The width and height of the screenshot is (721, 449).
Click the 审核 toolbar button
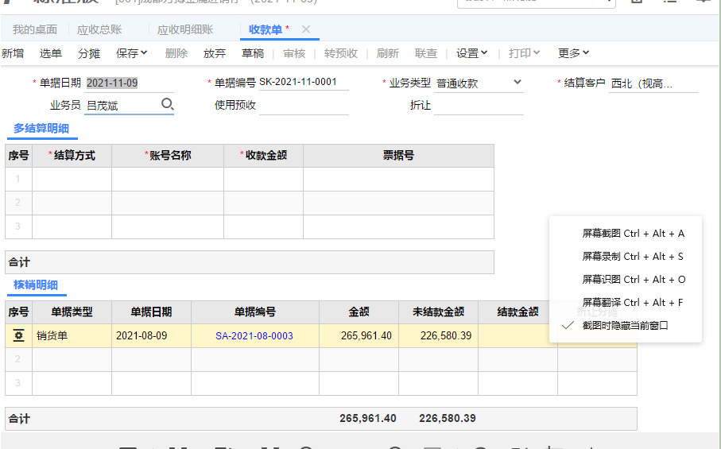pos(294,53)
